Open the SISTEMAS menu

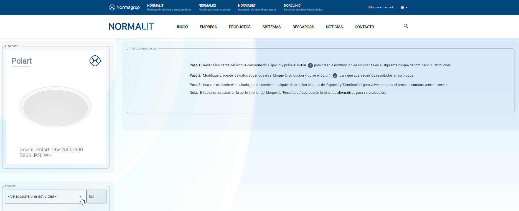coord(271,27)
